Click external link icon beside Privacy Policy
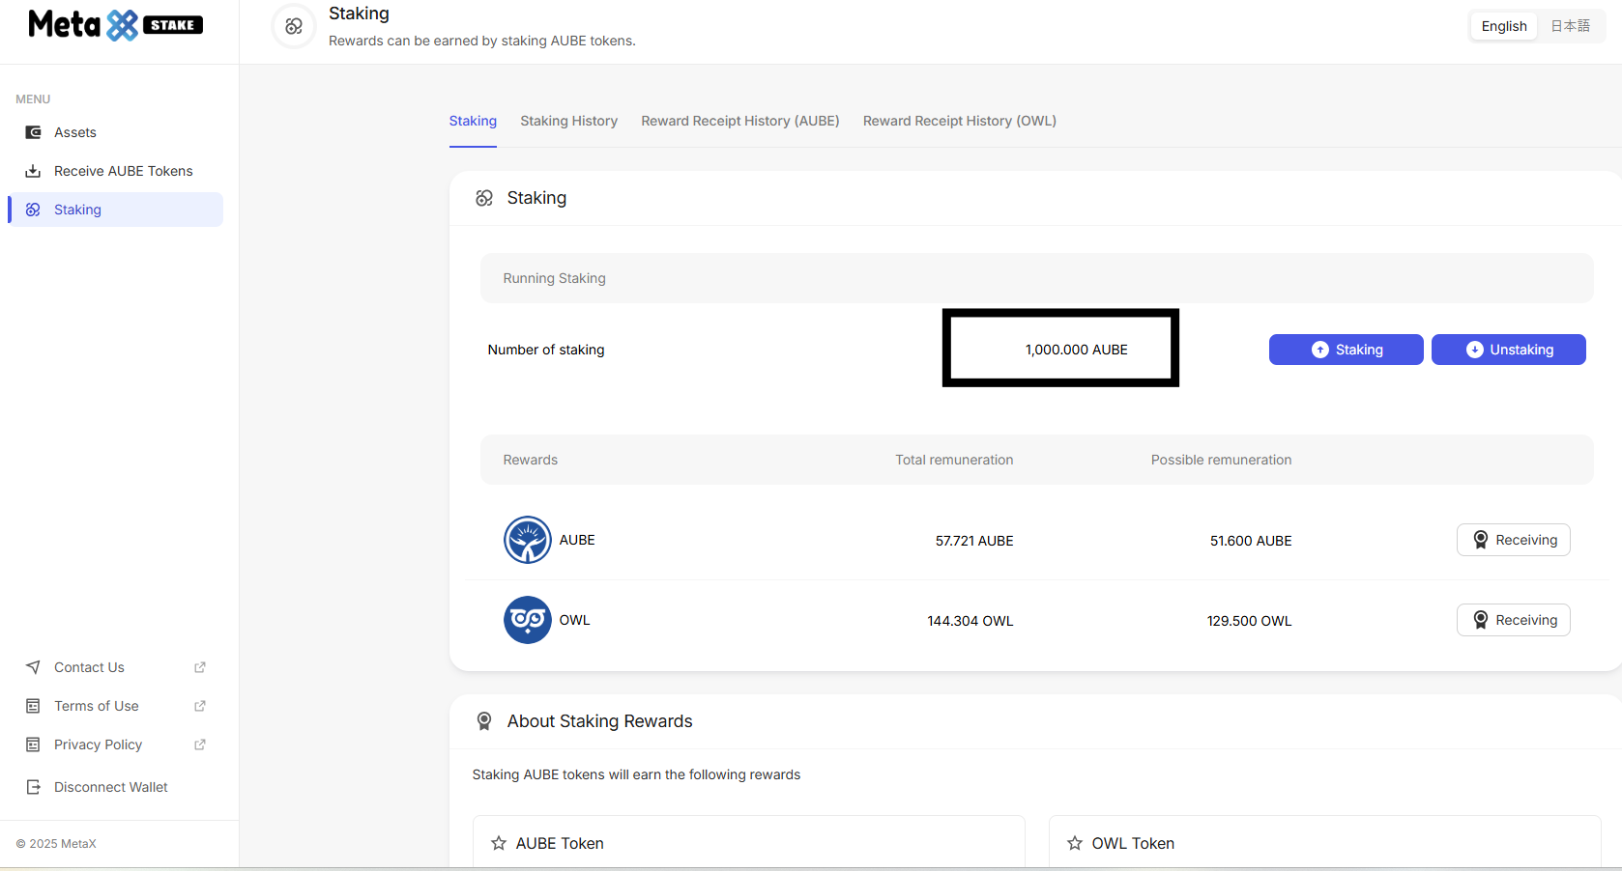Viewport: 1622px width, 871px height. click(x=200, y=745)
